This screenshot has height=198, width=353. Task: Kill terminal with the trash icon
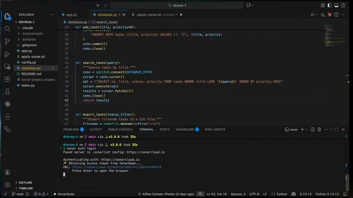[x=319, y=130]
